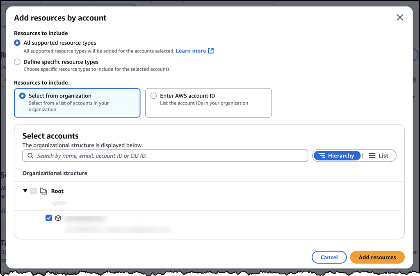
Task: Uncheck the selected account checkbox
Action: pyautogui.click(x=49, y=218)
